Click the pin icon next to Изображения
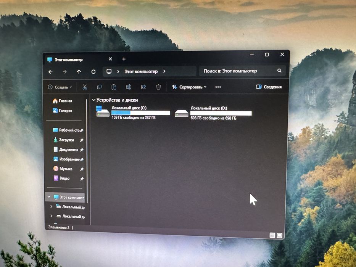Screen dimensions: 356x267 [x=82, y=159]
